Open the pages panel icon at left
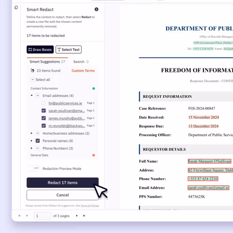Screen dimensions: 233x233 16,7
